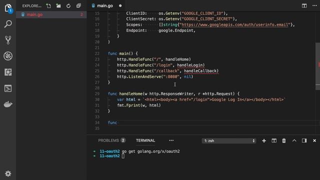Split the terminal pane
The height and width of the screenshot is (180, 320).
tap(274, 140)
